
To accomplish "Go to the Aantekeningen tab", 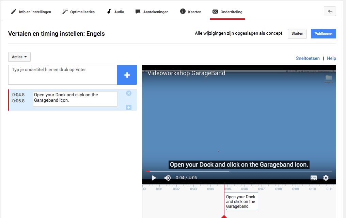I will 152,12.
